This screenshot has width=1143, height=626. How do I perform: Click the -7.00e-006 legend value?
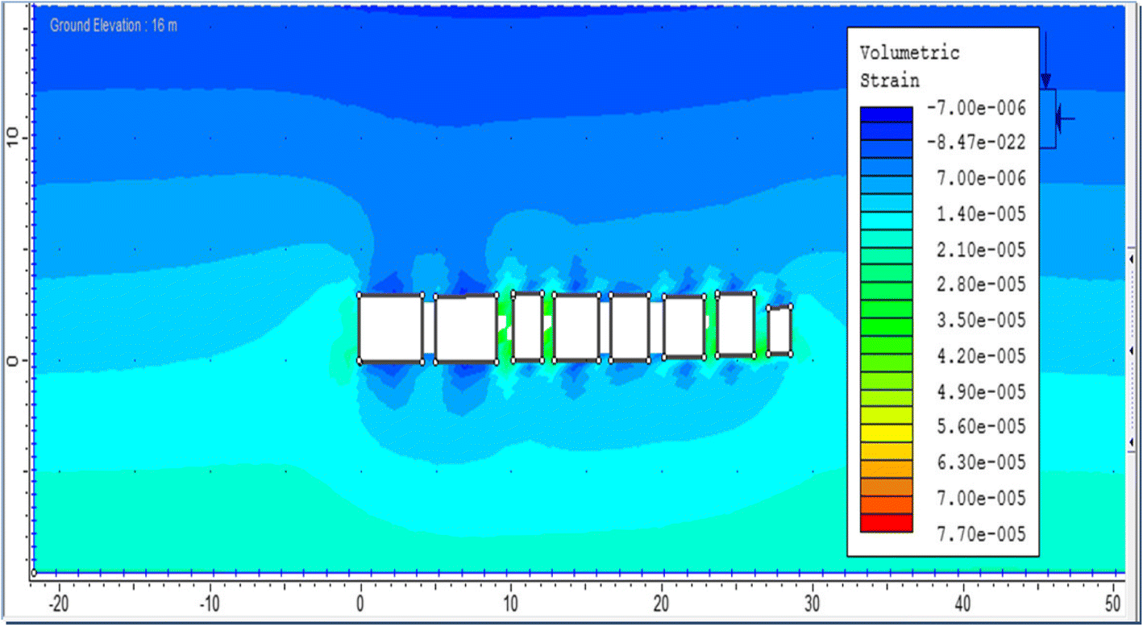tap(975, 108)
